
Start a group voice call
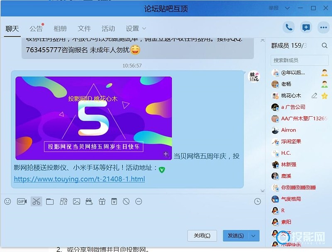pos(289,27)
